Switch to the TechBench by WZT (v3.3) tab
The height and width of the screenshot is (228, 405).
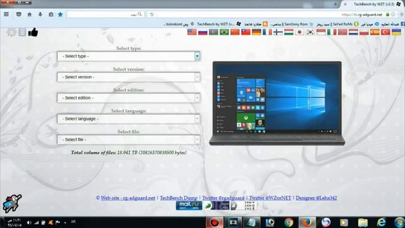coord(373,4)
